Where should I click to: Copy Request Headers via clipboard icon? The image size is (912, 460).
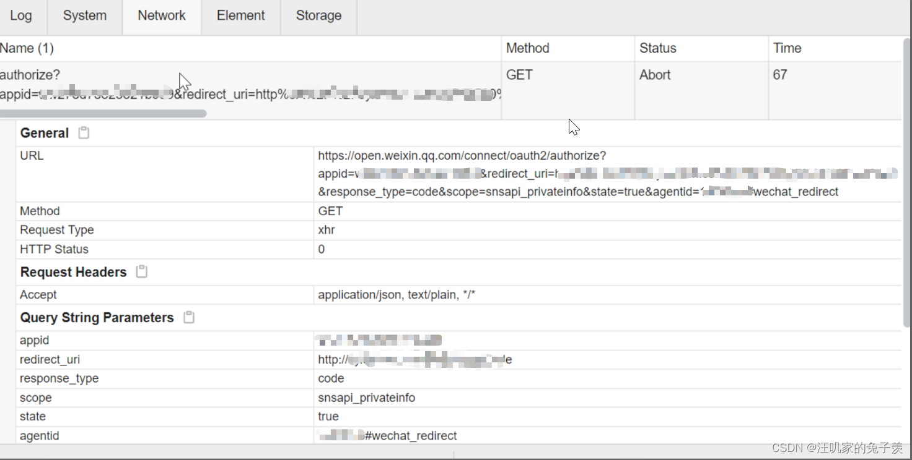142,272
